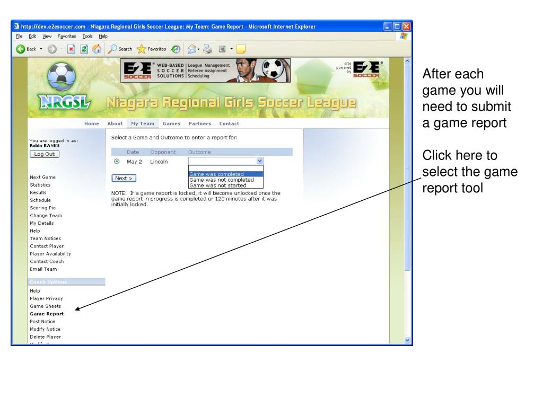Click the Windows flag logo icon
The width and height of the screenshot is (543, 407).
404,36
